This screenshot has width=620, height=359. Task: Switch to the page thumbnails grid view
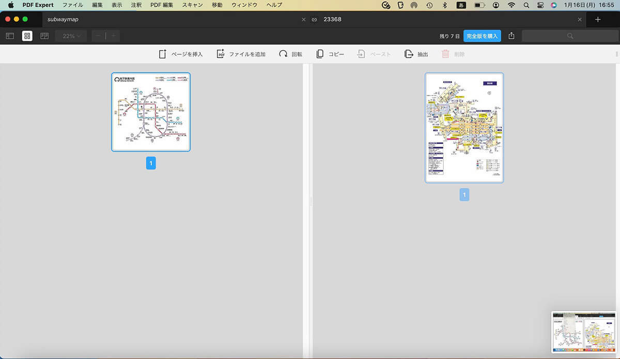pyautogui.click(x=27, y=36)
